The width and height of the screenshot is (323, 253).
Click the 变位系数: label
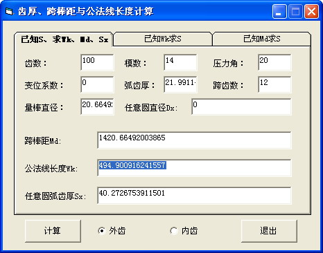click(x=44, y=86)
